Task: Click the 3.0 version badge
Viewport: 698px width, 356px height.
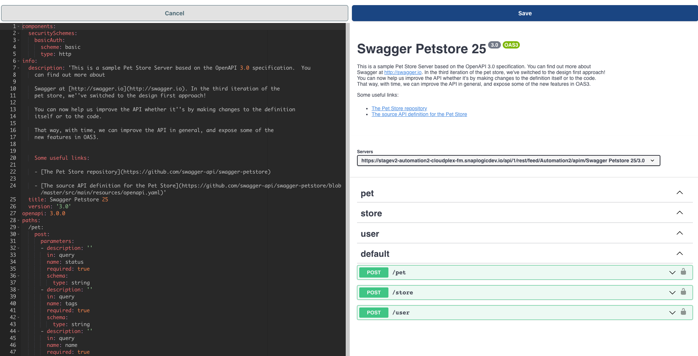Action: tap(494, 45)
